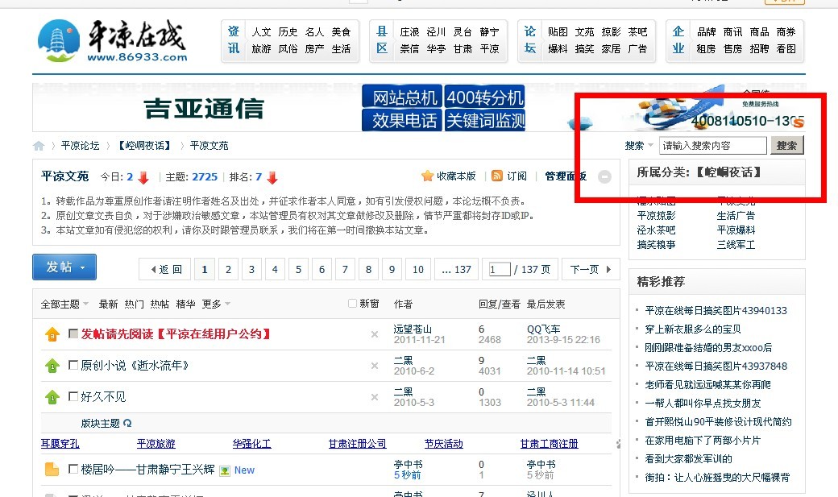Check the box for 楼居吟 thread

(x=73, y=470)
